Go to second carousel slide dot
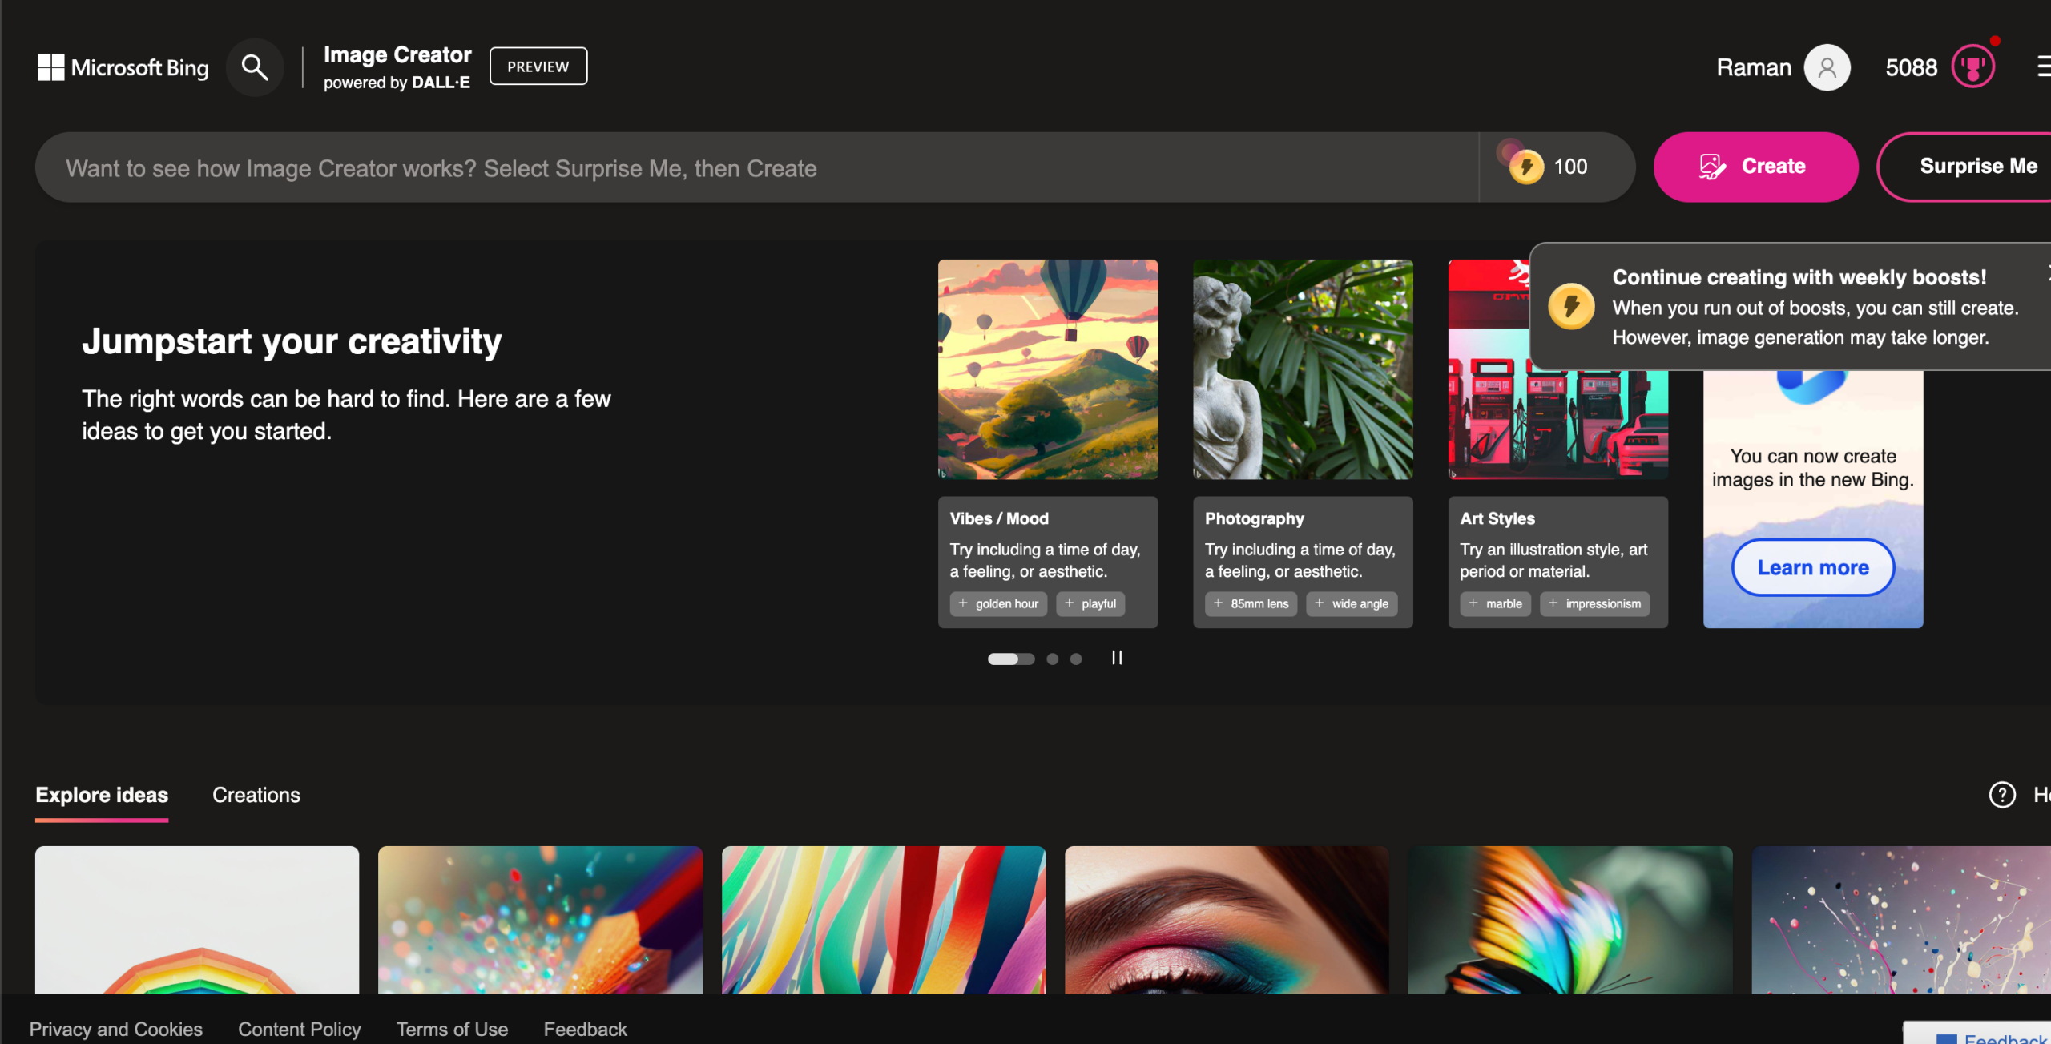Screen dimensions: 2051x1044 coord(1053,659)
